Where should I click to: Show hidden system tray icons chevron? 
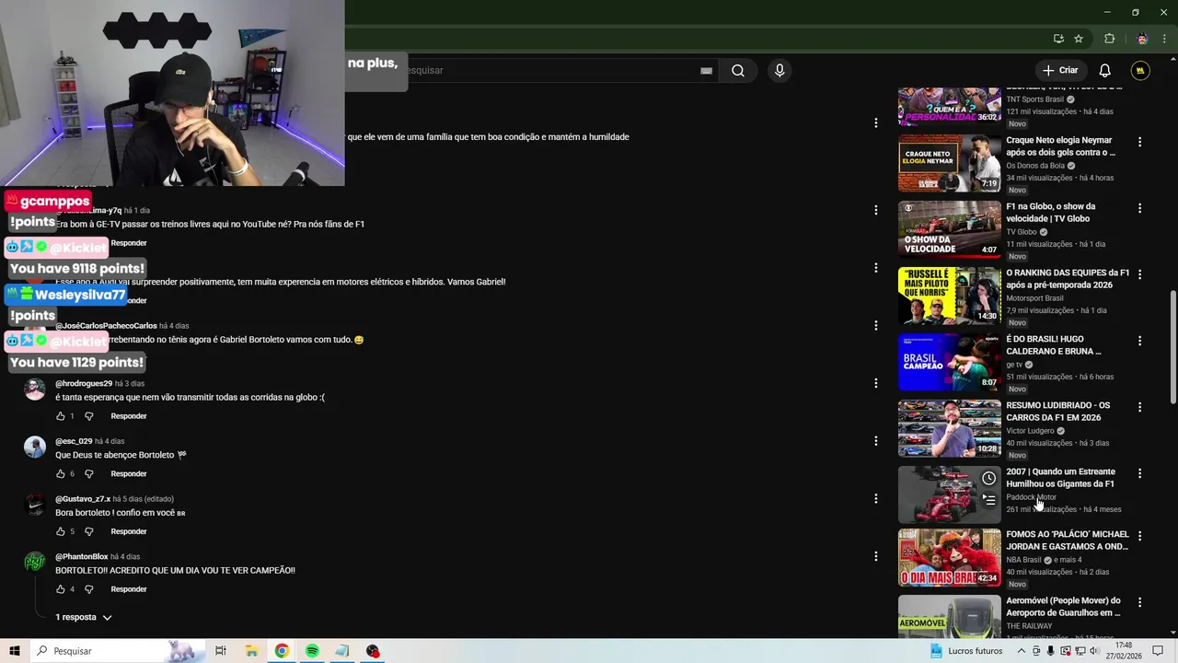click(1021, 651)
